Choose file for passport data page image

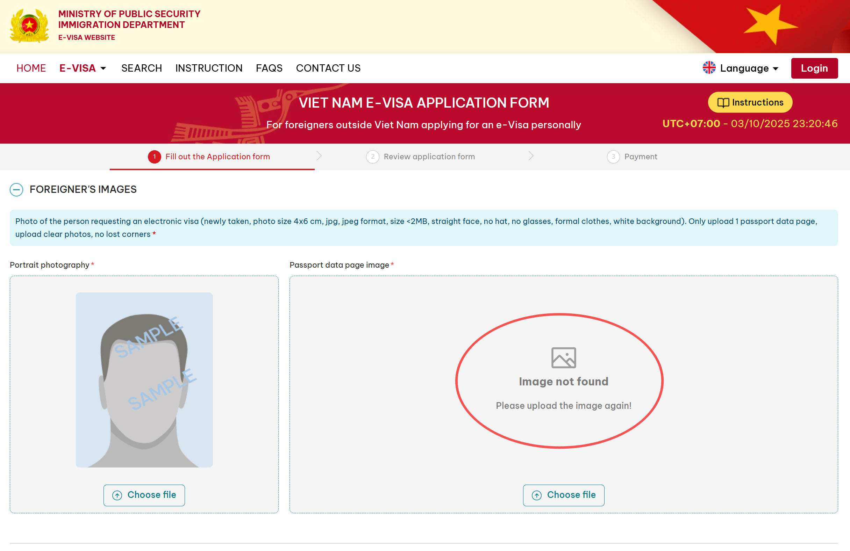[x=563, y=495]
